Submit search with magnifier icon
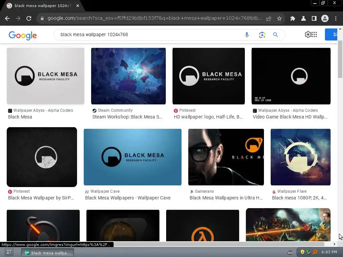 (275, 34)
